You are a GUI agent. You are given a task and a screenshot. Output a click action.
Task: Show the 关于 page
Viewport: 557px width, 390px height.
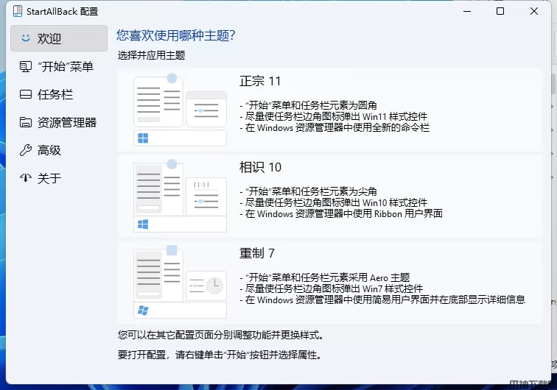59,178
